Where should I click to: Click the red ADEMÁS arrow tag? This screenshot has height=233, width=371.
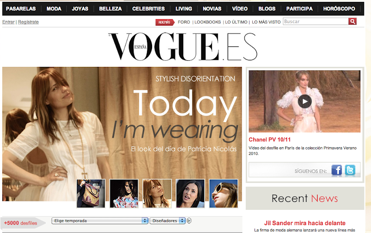(x=165, y=22)
